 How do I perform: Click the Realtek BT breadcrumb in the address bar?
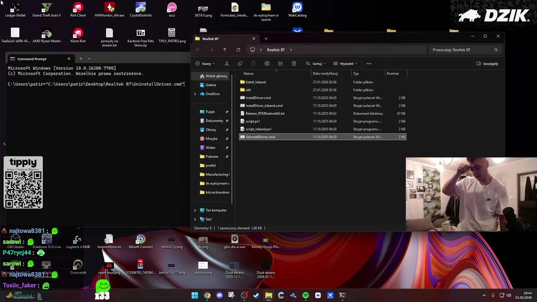point(276,50)
